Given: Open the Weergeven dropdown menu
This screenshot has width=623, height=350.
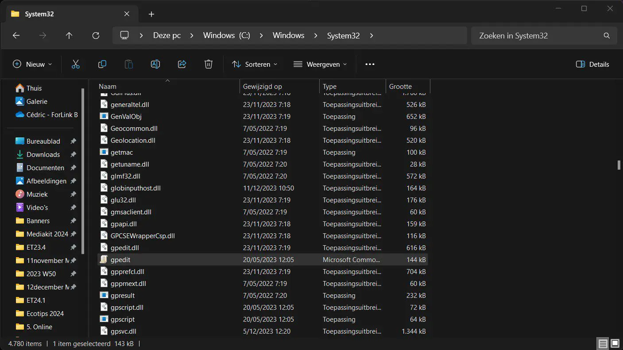Looking at the screenshot, I should click(x=320, y=64).
